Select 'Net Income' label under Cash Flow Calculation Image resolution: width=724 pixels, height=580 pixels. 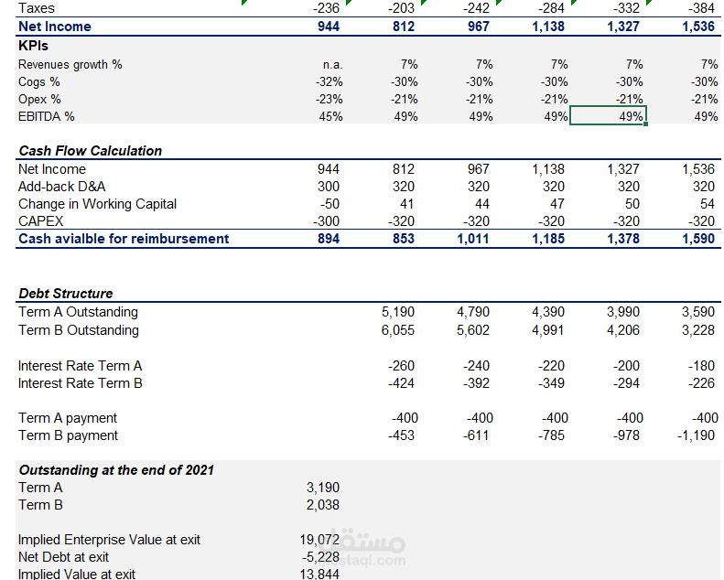pos(52,169)
